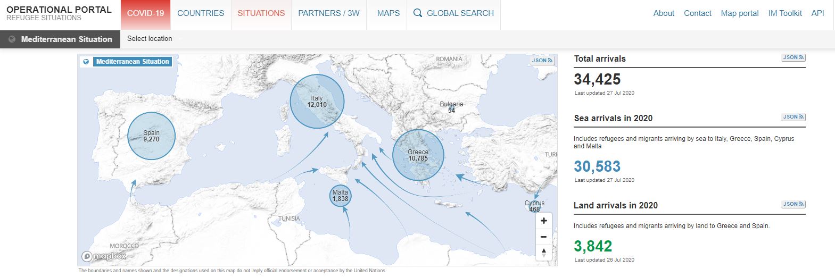Click the Sea arrivals in 2020 heading
The width and height of the screenshot is (835, 277).
pos(613,119)
